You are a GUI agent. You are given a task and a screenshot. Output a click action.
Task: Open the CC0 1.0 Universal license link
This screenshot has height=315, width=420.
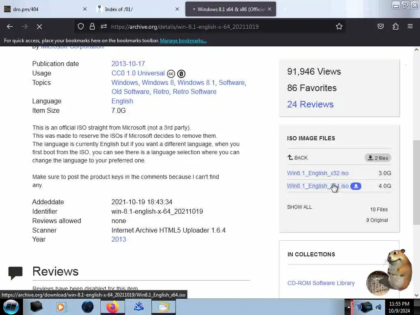click(138, 73)
